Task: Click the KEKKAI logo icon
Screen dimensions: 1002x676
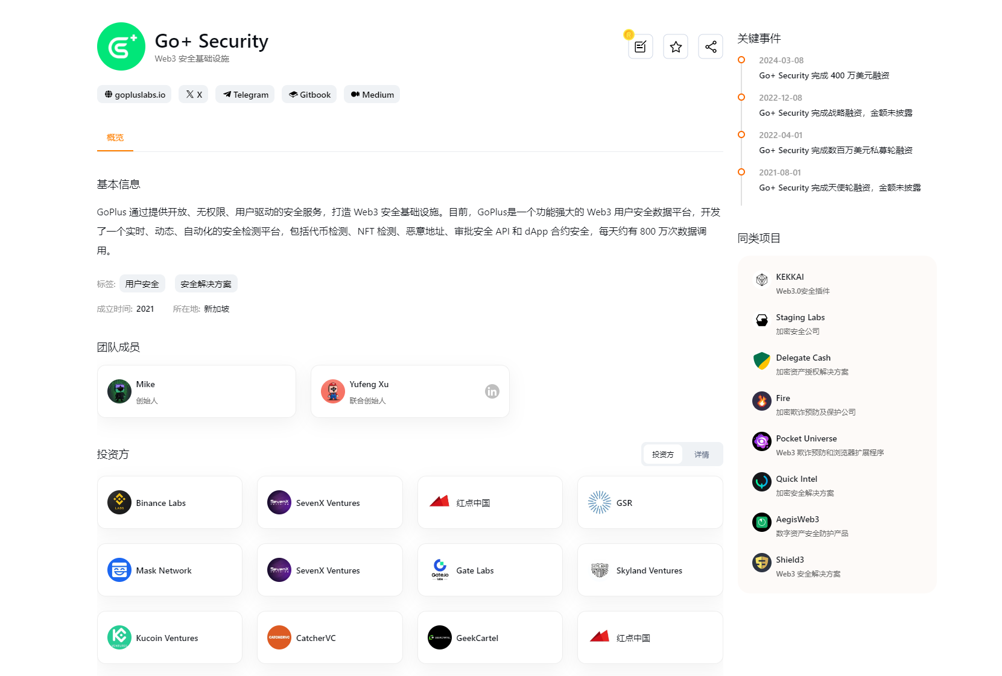Action: click(x=762, y=279)
